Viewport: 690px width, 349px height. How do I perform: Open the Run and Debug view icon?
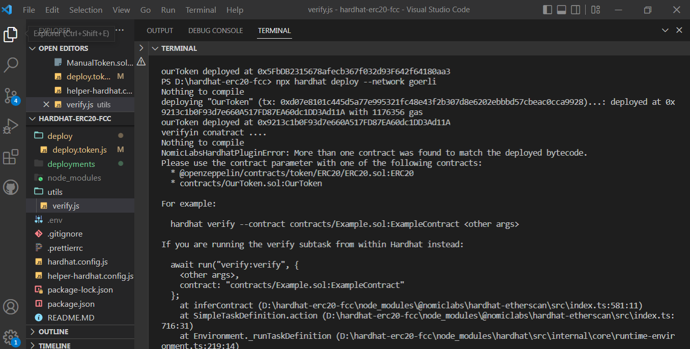pos(11,126)
